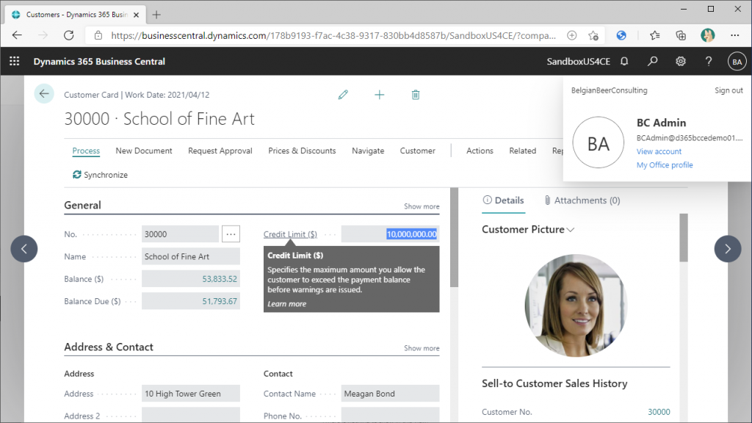Click the BA user avatar in header

click(x=737, y=62)
